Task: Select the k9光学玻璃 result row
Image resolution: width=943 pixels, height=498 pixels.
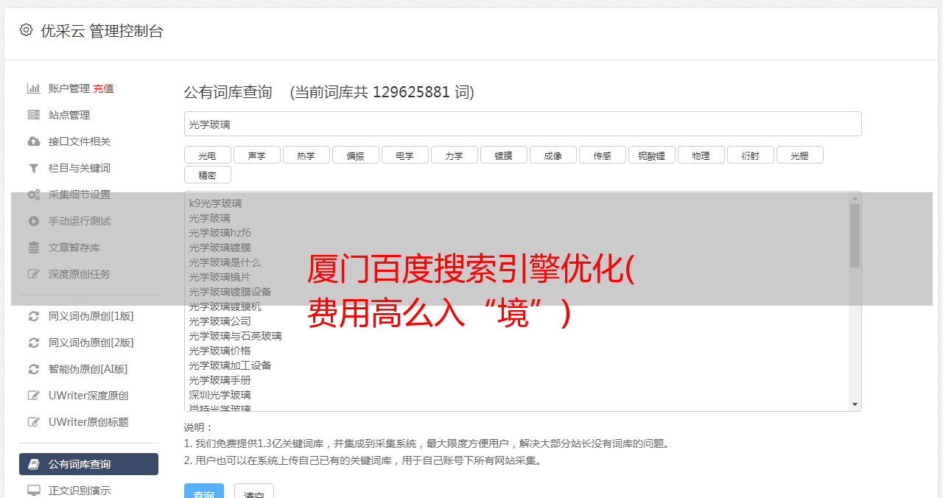Action: tap(215, 203)
